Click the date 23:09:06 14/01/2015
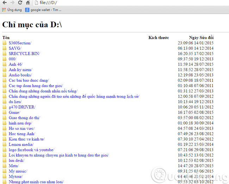This screenshot has height=184, width=229. pyautogui.click(x=196, y=43)
